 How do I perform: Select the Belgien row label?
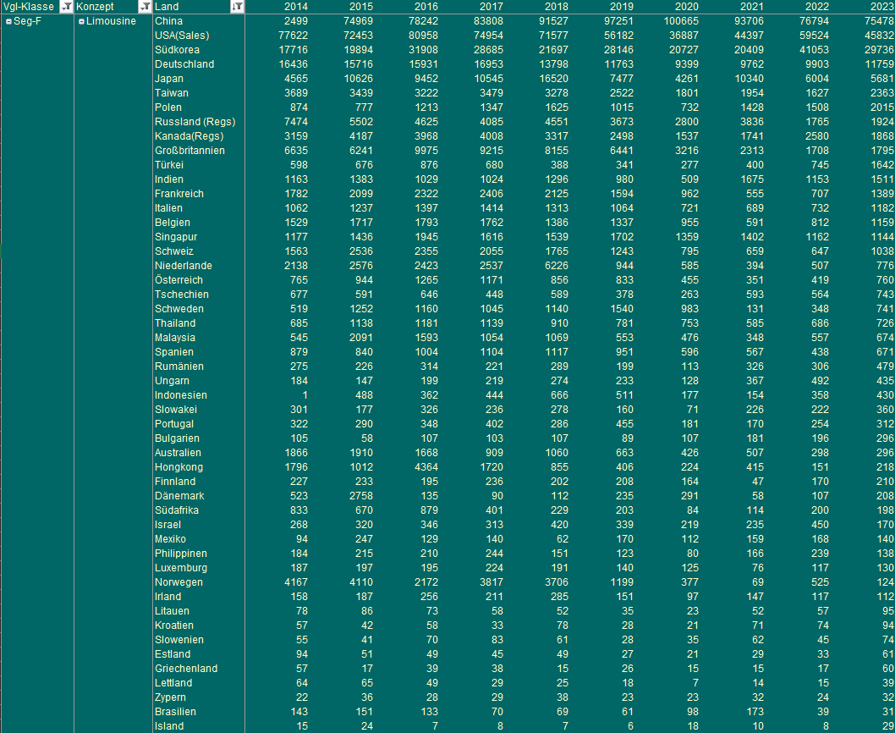pos(173,223)
